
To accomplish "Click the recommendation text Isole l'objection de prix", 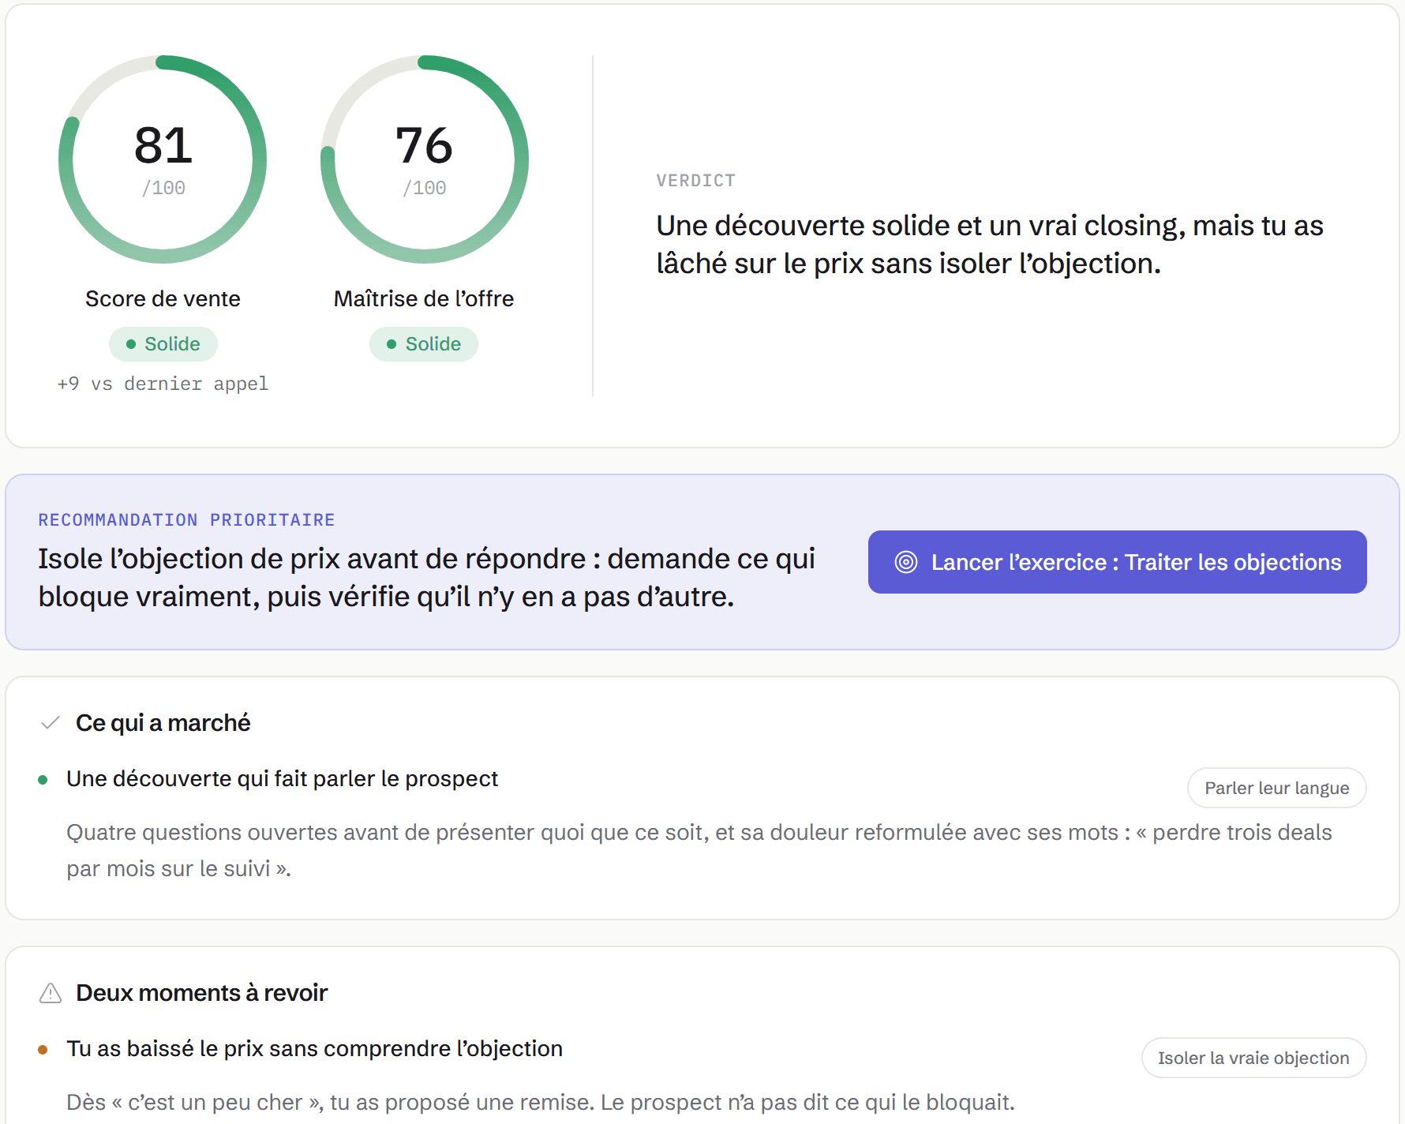I will click(x=426, y=577).
